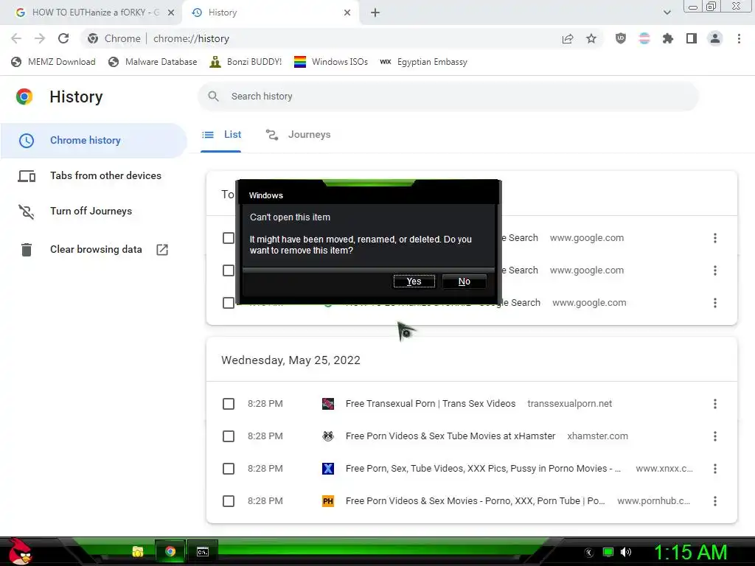
Task: Close the HOW TO EUTHanize a fORKY tab
Action: pos(171,13)
